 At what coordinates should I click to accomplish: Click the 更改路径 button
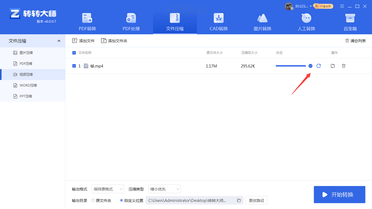[257, 200]
